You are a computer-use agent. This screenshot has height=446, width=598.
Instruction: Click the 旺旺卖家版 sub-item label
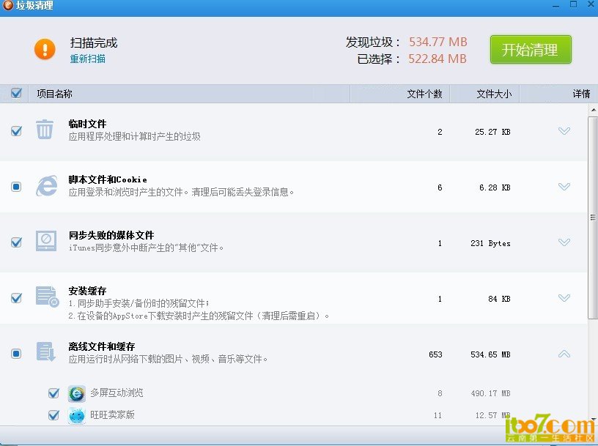click(113, 415)
